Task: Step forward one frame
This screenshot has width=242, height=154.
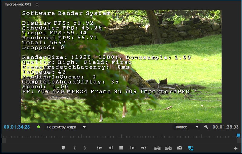Action: [132, 148]
